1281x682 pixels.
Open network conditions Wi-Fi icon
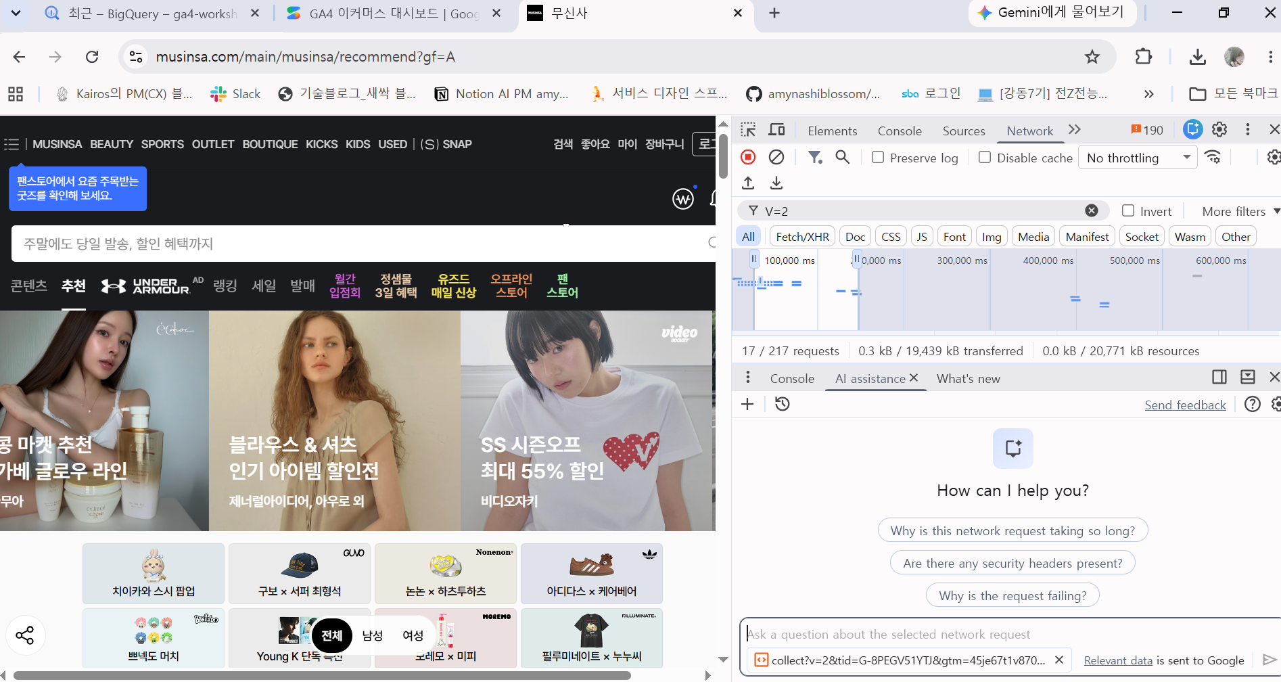pyautogui.click(x=1213, y=157)
